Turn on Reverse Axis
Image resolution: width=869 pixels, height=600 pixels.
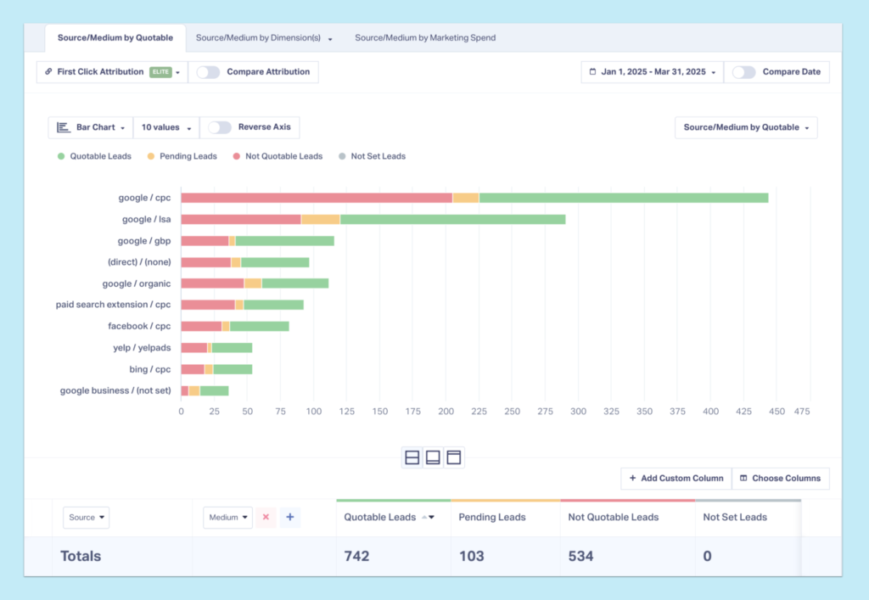click(x=219, y=127)
